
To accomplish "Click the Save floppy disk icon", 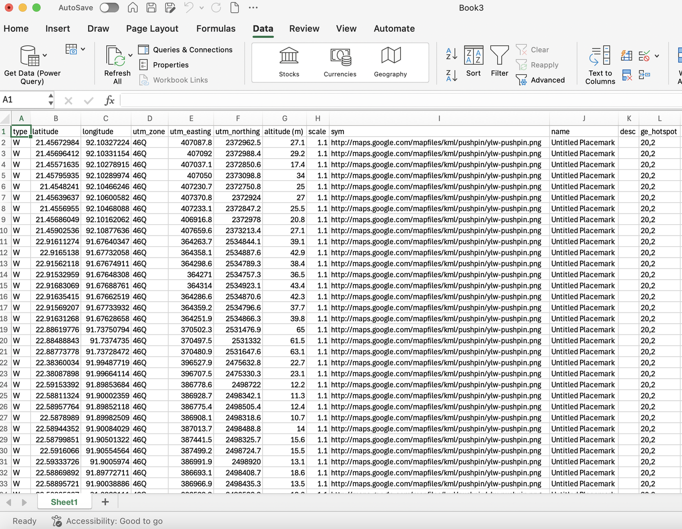I will point(151,7).
